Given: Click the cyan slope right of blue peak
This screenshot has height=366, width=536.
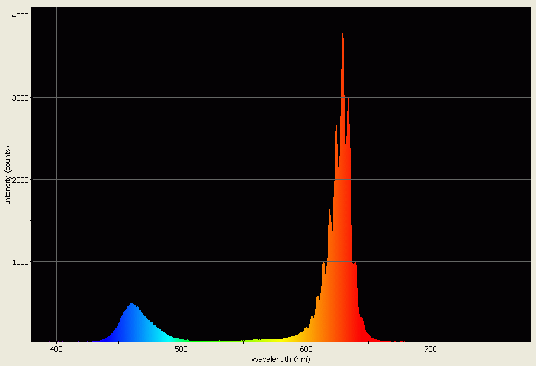Looking at the screenshot, I should (157, 331).
